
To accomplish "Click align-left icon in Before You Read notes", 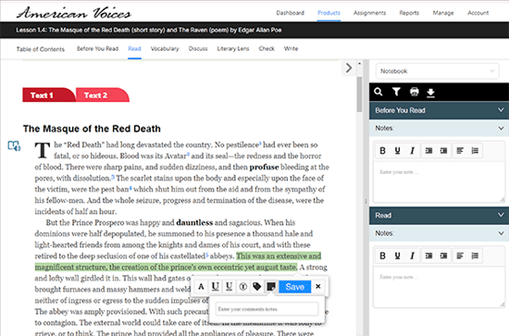I will pos(460,151).
